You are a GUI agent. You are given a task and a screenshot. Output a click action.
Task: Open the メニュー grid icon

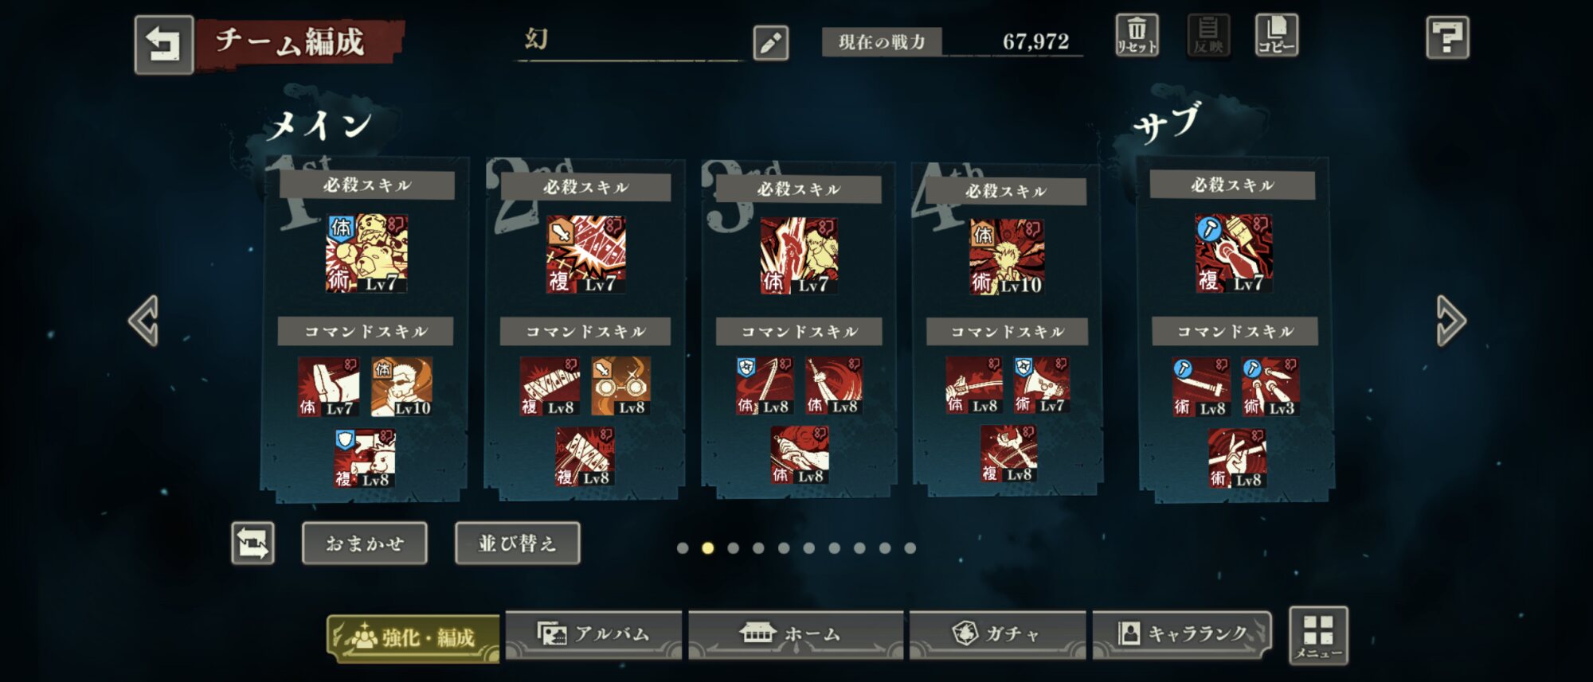tap(1318, 635)
